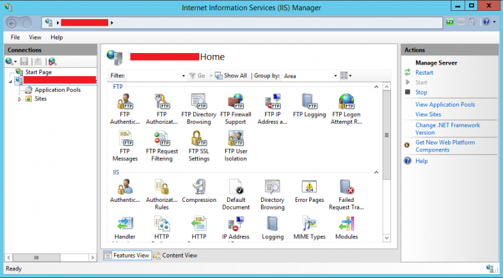Open IIS Authorization Rules feature
This screenshot has height=278, width=503.
click(162, 194)
